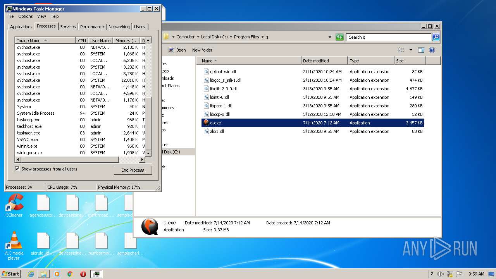The image size is (496, 279).
Task: Open Internet Explorer from taskbar
Action: click(31, 274)
